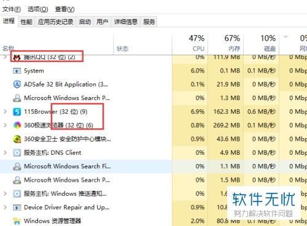Image resolution: width=307 pixels, height=226 pixels.
Task: Select the 服务主机: DNS Client name
Action: tap(53, 153)
